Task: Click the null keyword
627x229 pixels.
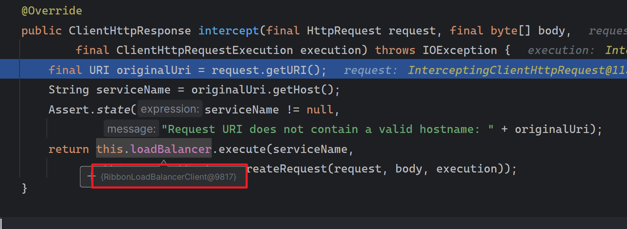Action: [x=320, y=110]
